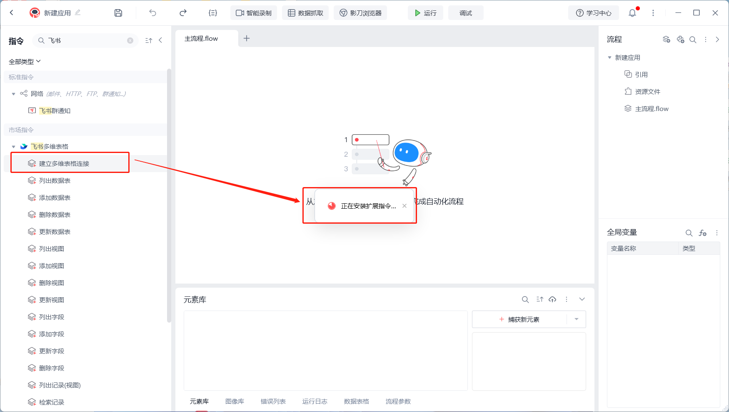Select the 列出数据表 command
This screenshot has width=729, height=412.
[x=55, y=180]
